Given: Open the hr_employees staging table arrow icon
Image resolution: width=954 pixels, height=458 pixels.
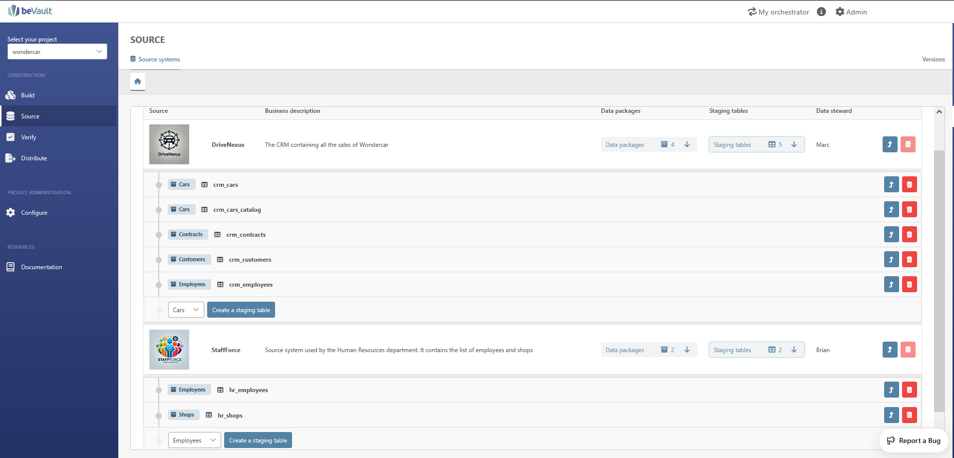Looking at the screenshot, I should tap(891, 390).
